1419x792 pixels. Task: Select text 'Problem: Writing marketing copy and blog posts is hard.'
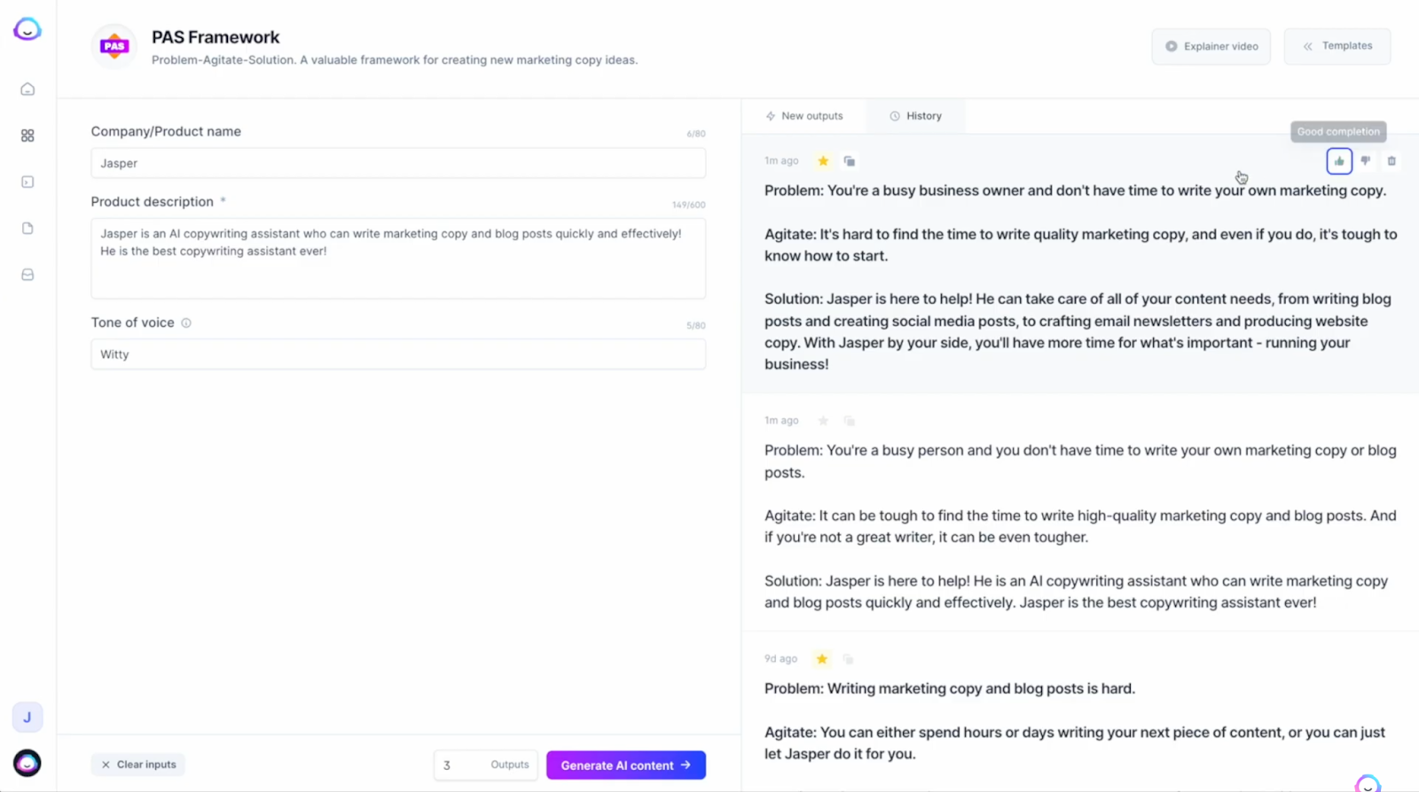(x=950, y=688)
